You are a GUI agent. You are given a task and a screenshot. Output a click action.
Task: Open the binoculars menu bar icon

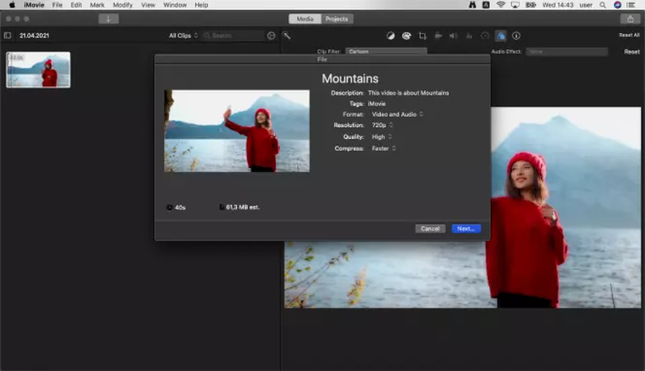473,5
